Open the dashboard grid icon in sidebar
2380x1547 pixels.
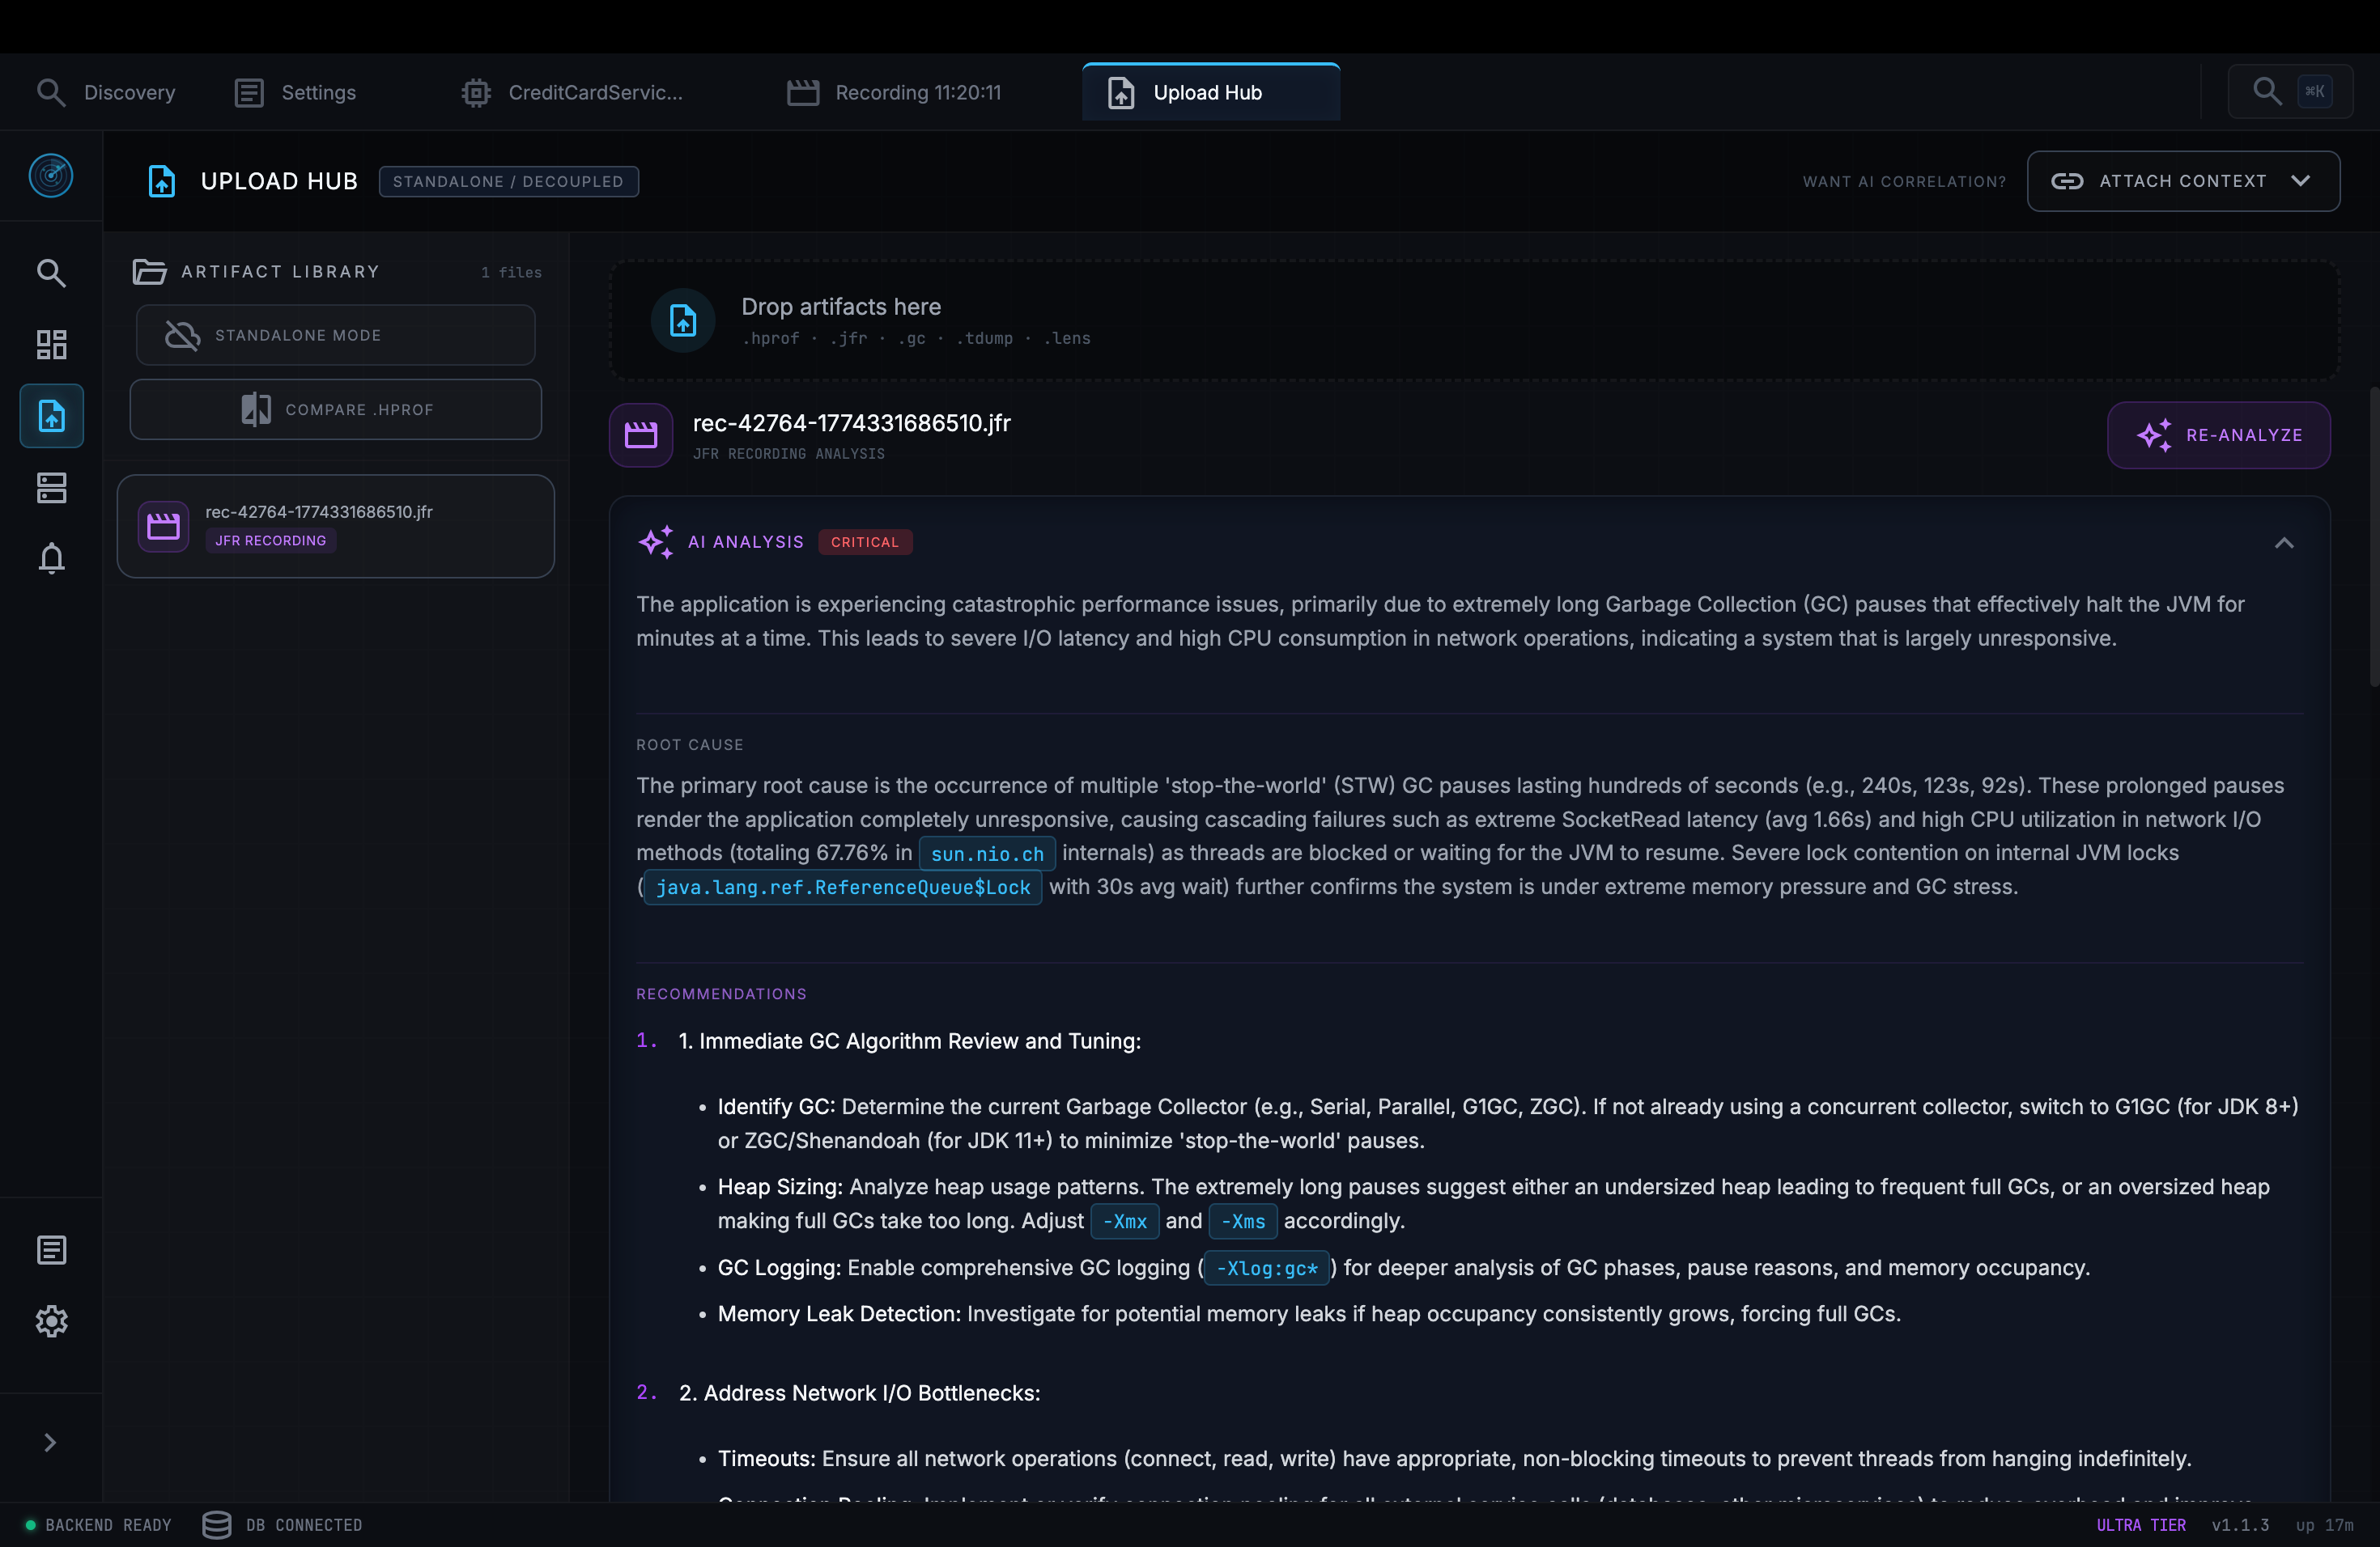click(51, 345)
